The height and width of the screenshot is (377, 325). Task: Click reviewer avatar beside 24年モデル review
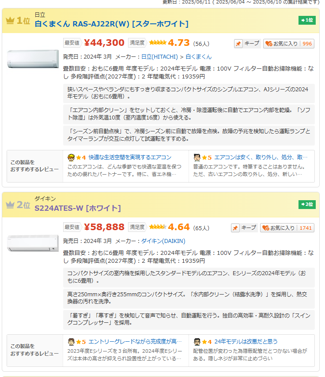(197, 342)
